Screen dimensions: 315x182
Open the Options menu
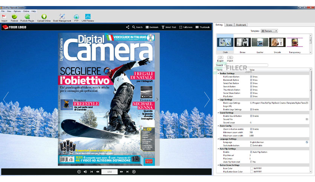[17, 11]
